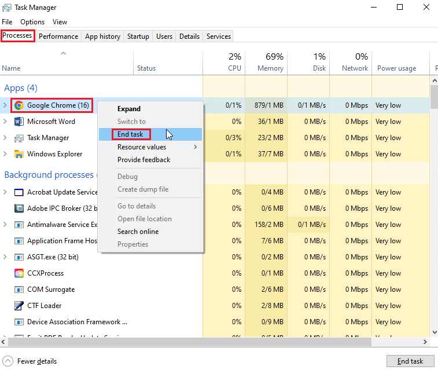Click the Task Manager process row icon
The image size is (438, 370).
[19, 138]
